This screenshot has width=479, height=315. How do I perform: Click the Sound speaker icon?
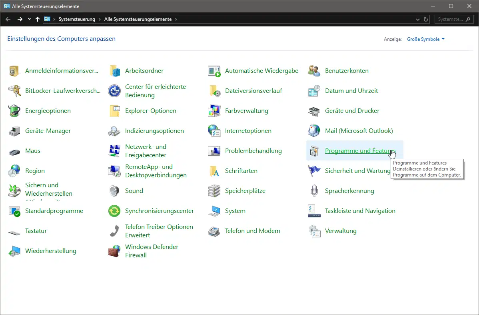coord(114,191)
